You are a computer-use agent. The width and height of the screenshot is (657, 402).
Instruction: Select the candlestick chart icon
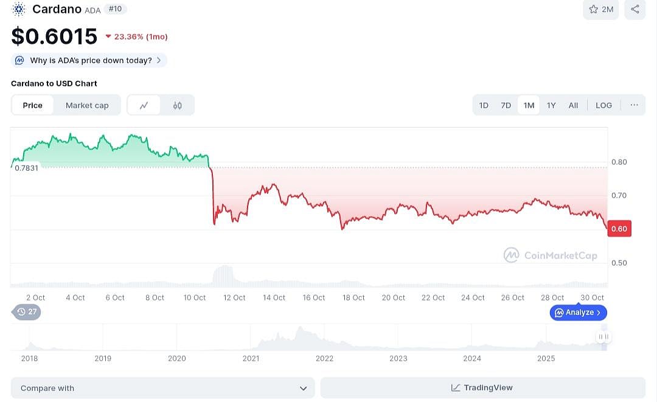(x=177, y=105)
